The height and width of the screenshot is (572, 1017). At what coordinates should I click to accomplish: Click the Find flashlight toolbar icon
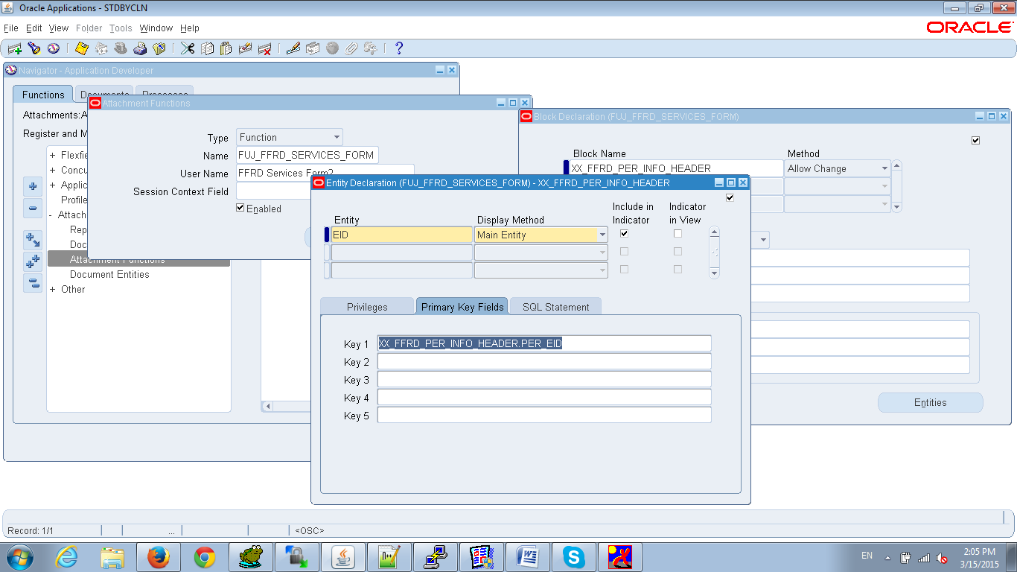(x=34, y=48)
